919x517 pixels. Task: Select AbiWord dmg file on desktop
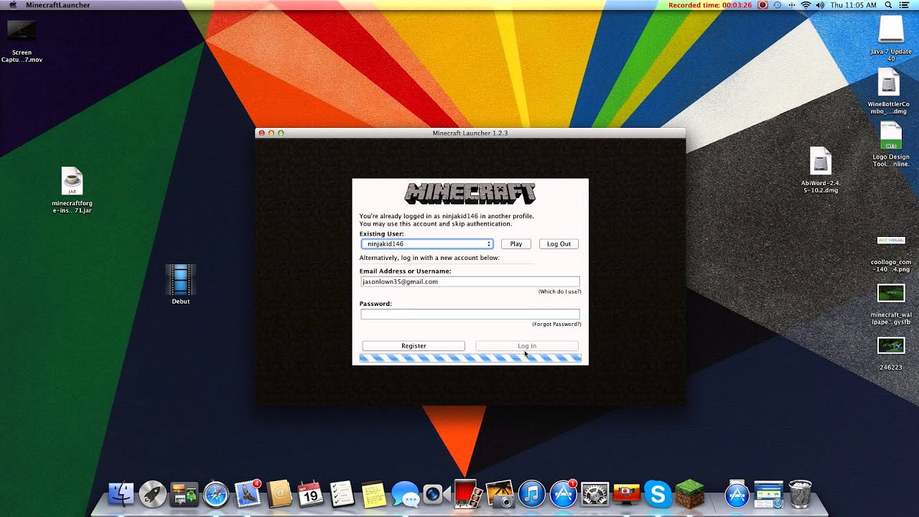[x=821, y=171]
